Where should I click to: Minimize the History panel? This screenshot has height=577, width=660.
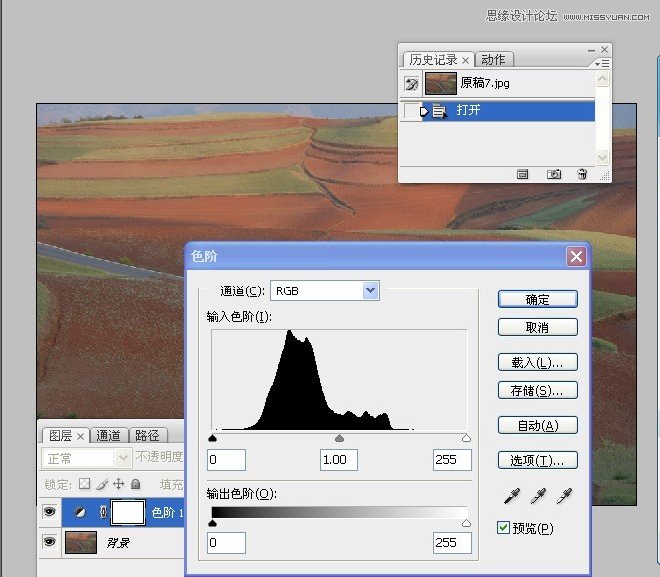591,50
